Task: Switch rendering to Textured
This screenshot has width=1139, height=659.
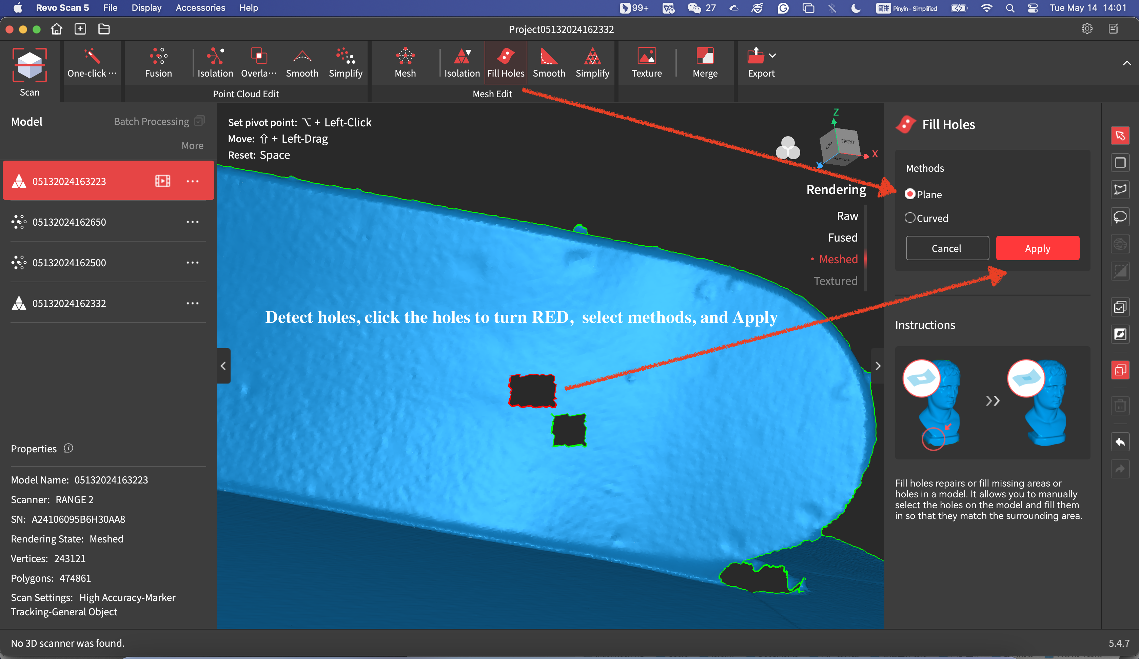Action: [x=835, y=281]
